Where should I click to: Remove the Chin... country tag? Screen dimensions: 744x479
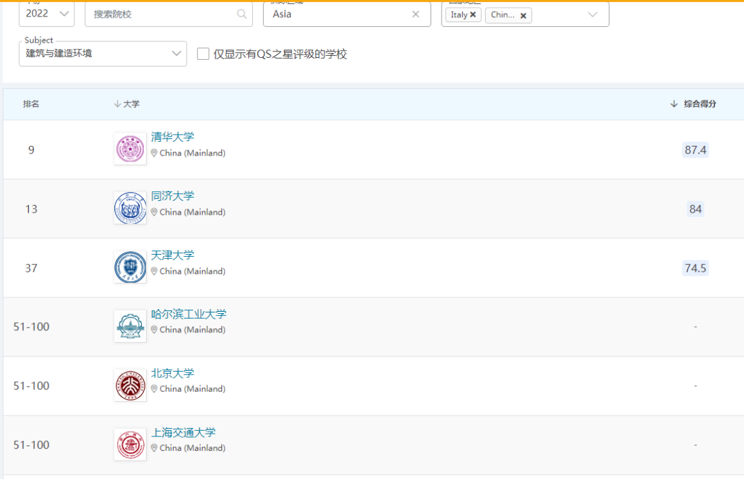[x=524, y=16]
